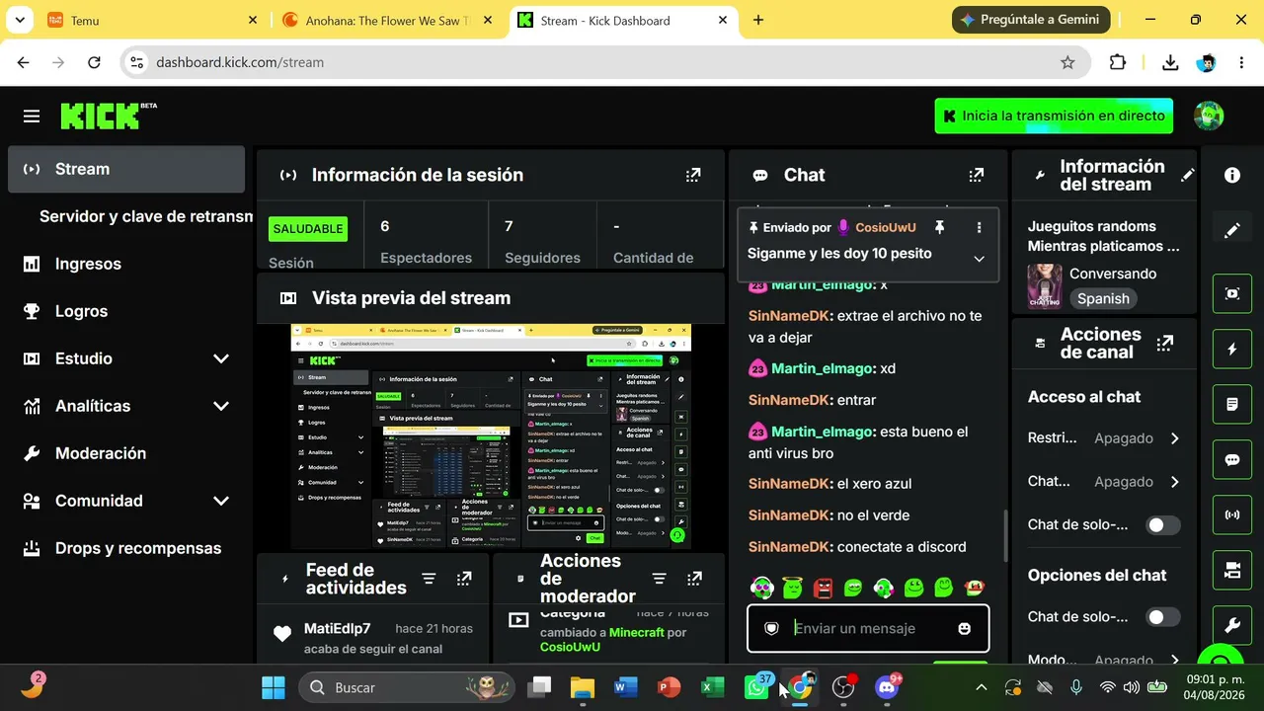The height and width of the screenshot is (711, 1264).
Task: Filter the Feed de actividades panel
Action: point(429,579)
